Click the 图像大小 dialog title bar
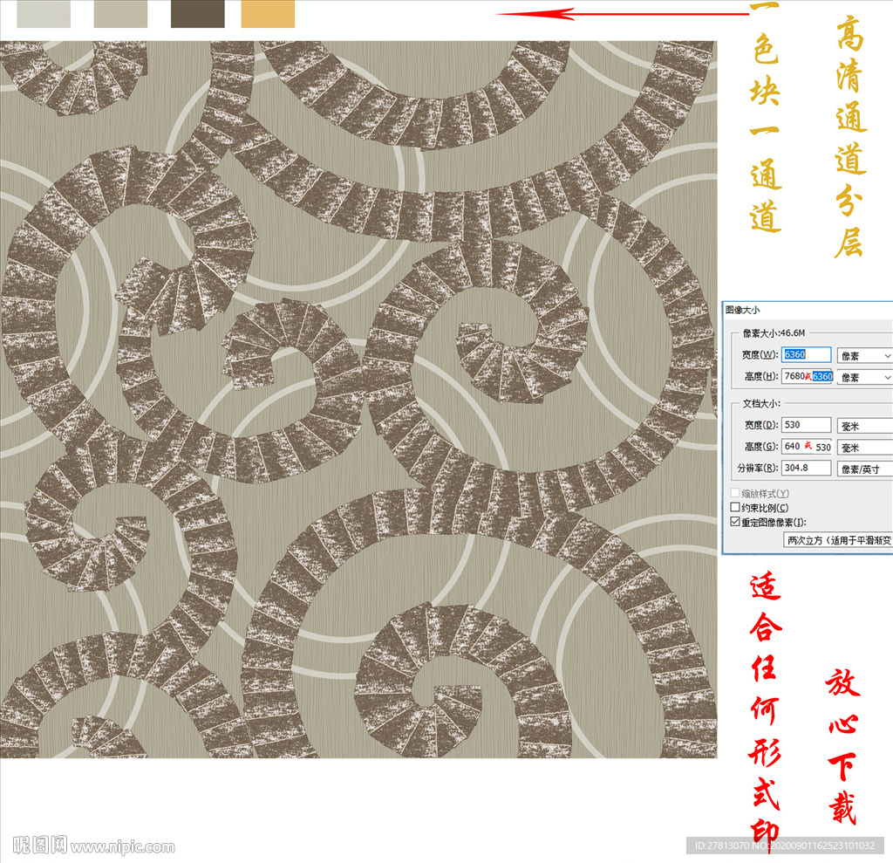This screenshot has height=863, width=893. pyautogui.click(x=808, y=310)
